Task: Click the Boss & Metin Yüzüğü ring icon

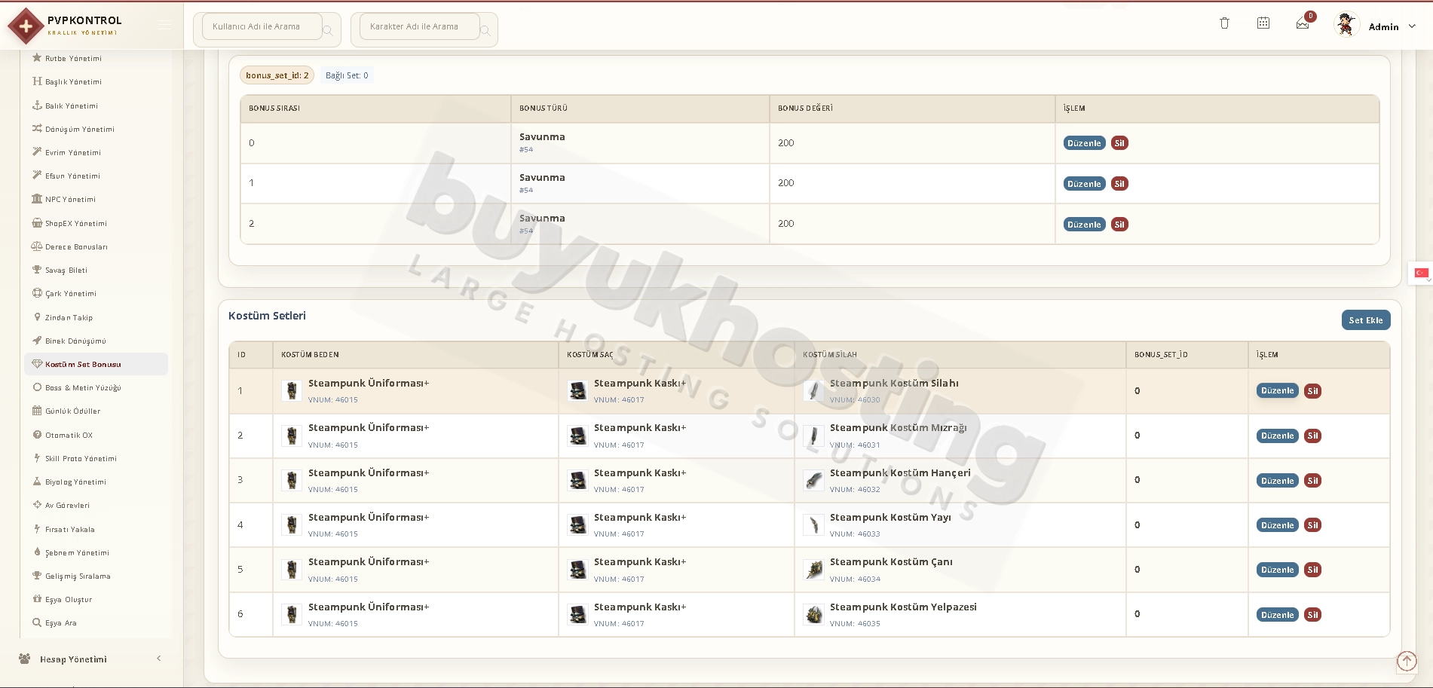Action: (37, 387)
